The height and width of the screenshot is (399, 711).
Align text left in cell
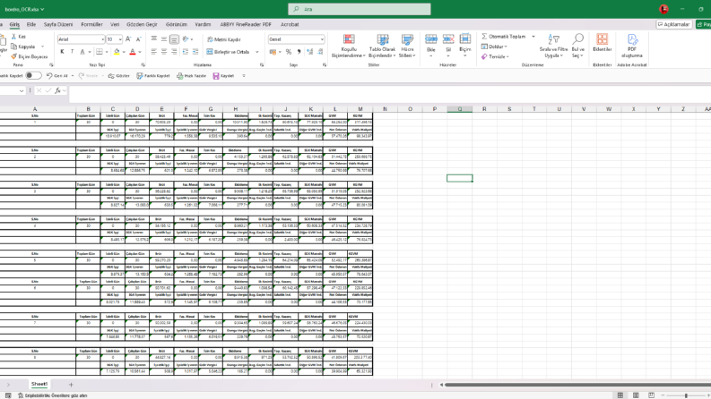pyautogui.click(x=153, y=52)
